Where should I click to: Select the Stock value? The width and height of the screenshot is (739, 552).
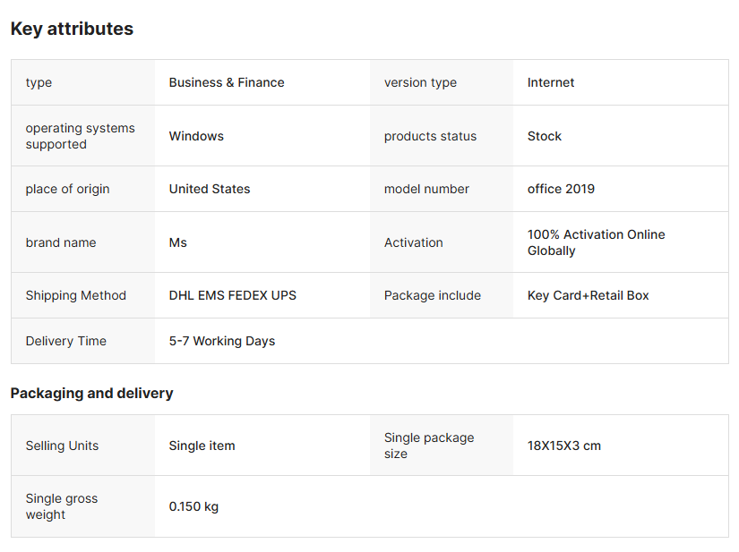tap(545, 136)
